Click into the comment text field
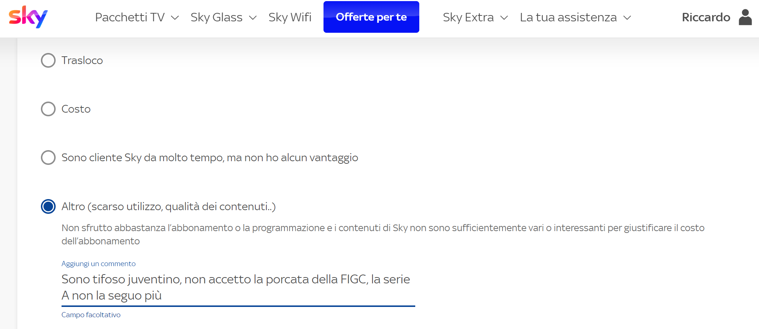 pos(238,287)
